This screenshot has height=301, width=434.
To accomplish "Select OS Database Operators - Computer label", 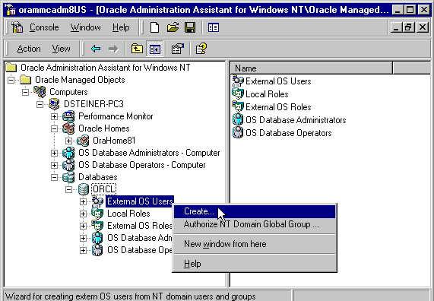I will 141,165.
